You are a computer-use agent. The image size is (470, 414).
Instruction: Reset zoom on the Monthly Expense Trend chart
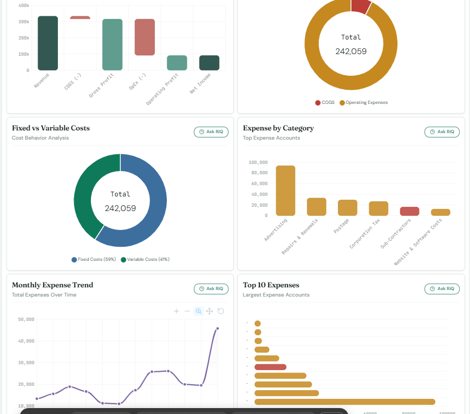coord(220,311)
